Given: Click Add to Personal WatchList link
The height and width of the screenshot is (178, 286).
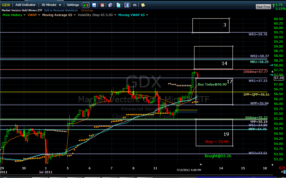Looking at the screenshot, I should (61, 10).
